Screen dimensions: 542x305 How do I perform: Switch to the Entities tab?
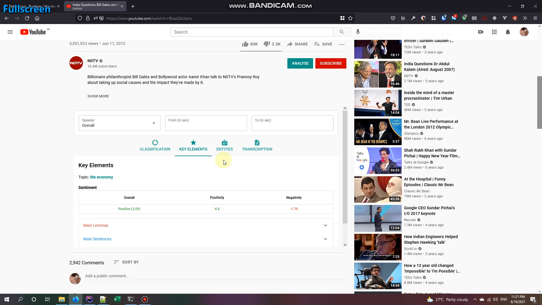(224, 145)
